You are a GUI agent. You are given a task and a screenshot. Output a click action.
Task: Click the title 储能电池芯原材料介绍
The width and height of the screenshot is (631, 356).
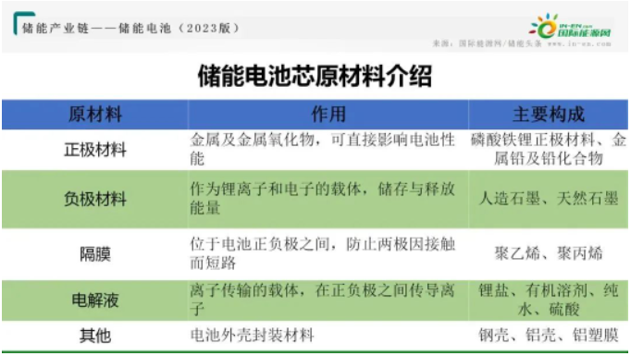coord(315,76)
